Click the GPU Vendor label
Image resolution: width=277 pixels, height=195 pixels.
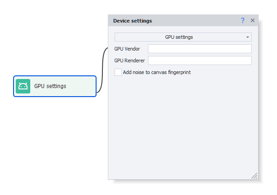[127, 49]
